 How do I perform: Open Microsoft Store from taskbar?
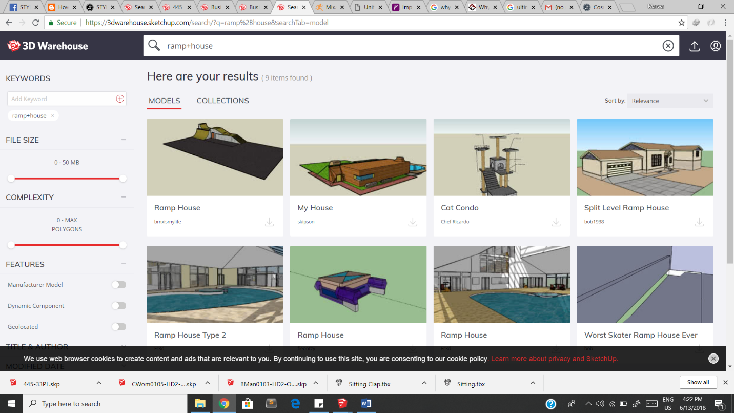(247, 403)
